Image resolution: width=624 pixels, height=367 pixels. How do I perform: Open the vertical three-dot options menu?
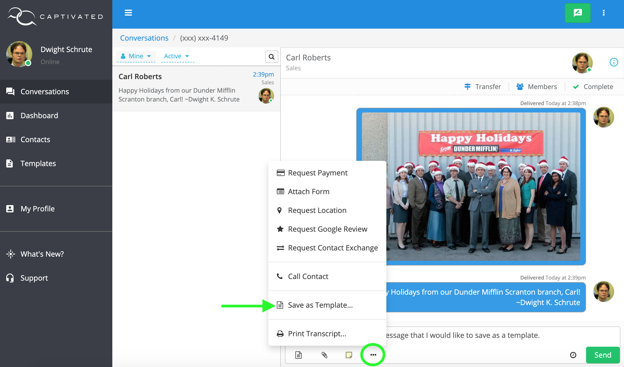(x=604, y=13)
